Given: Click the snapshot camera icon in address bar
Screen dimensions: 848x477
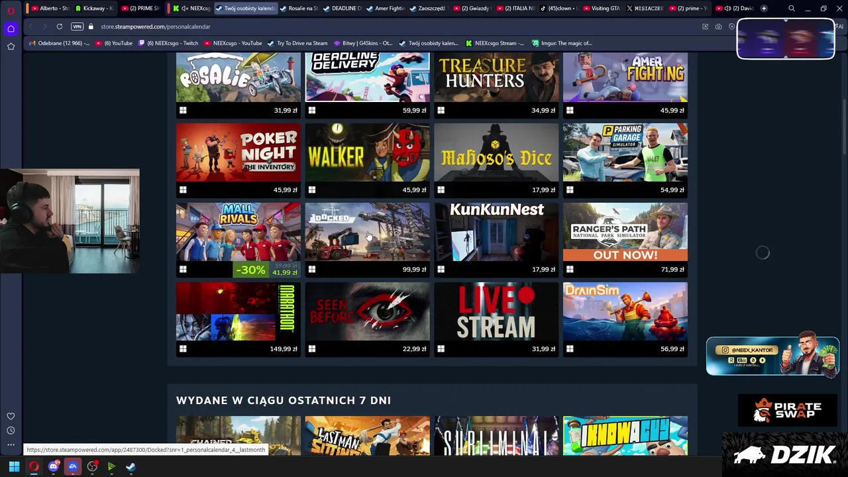Looking at the screenshot, I should [718, 26].
